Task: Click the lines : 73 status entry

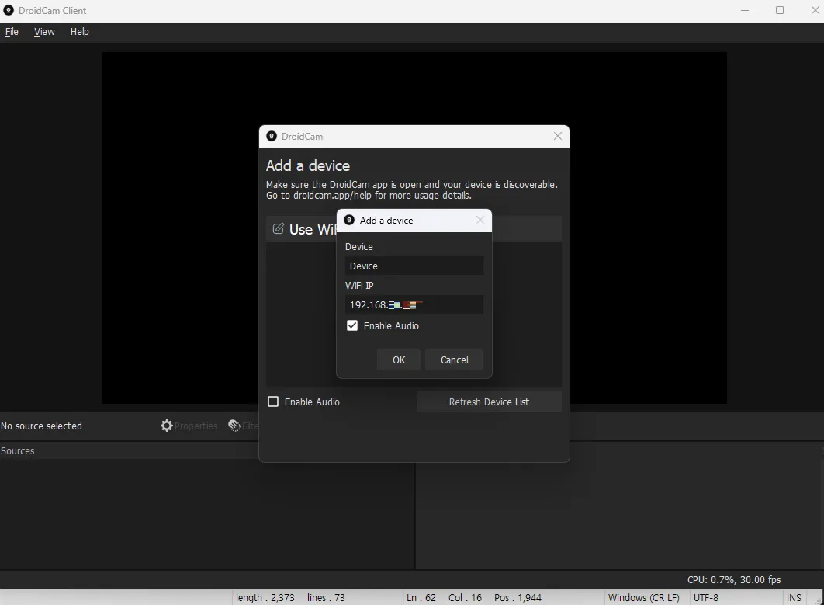Action: pyautogui.click(x=326, y=598)
